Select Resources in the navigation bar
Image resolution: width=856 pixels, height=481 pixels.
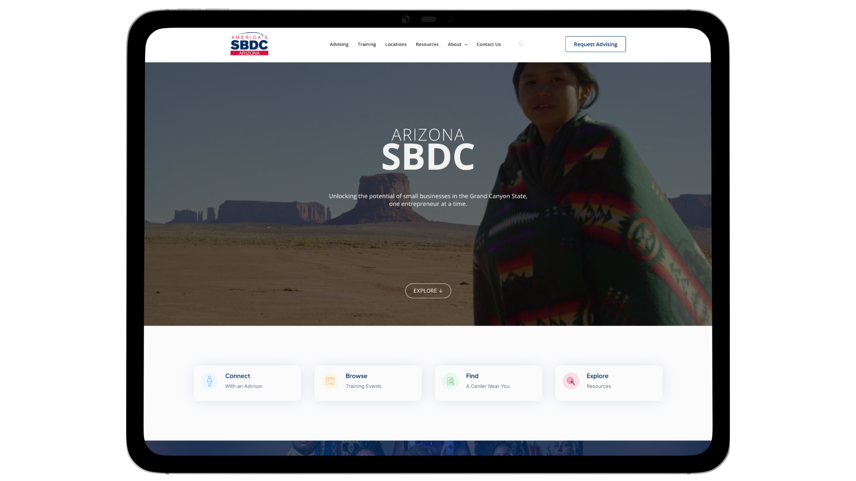[427, 45]
